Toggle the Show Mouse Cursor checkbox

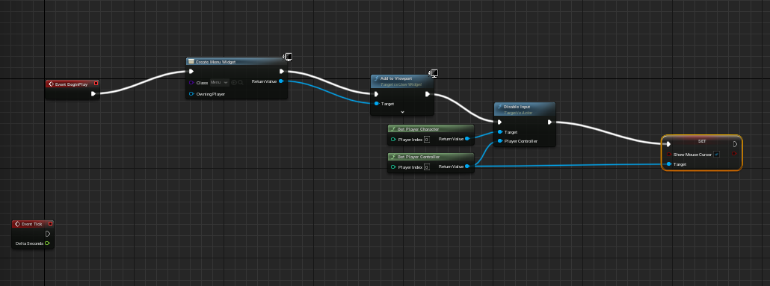tap(716, 154)
